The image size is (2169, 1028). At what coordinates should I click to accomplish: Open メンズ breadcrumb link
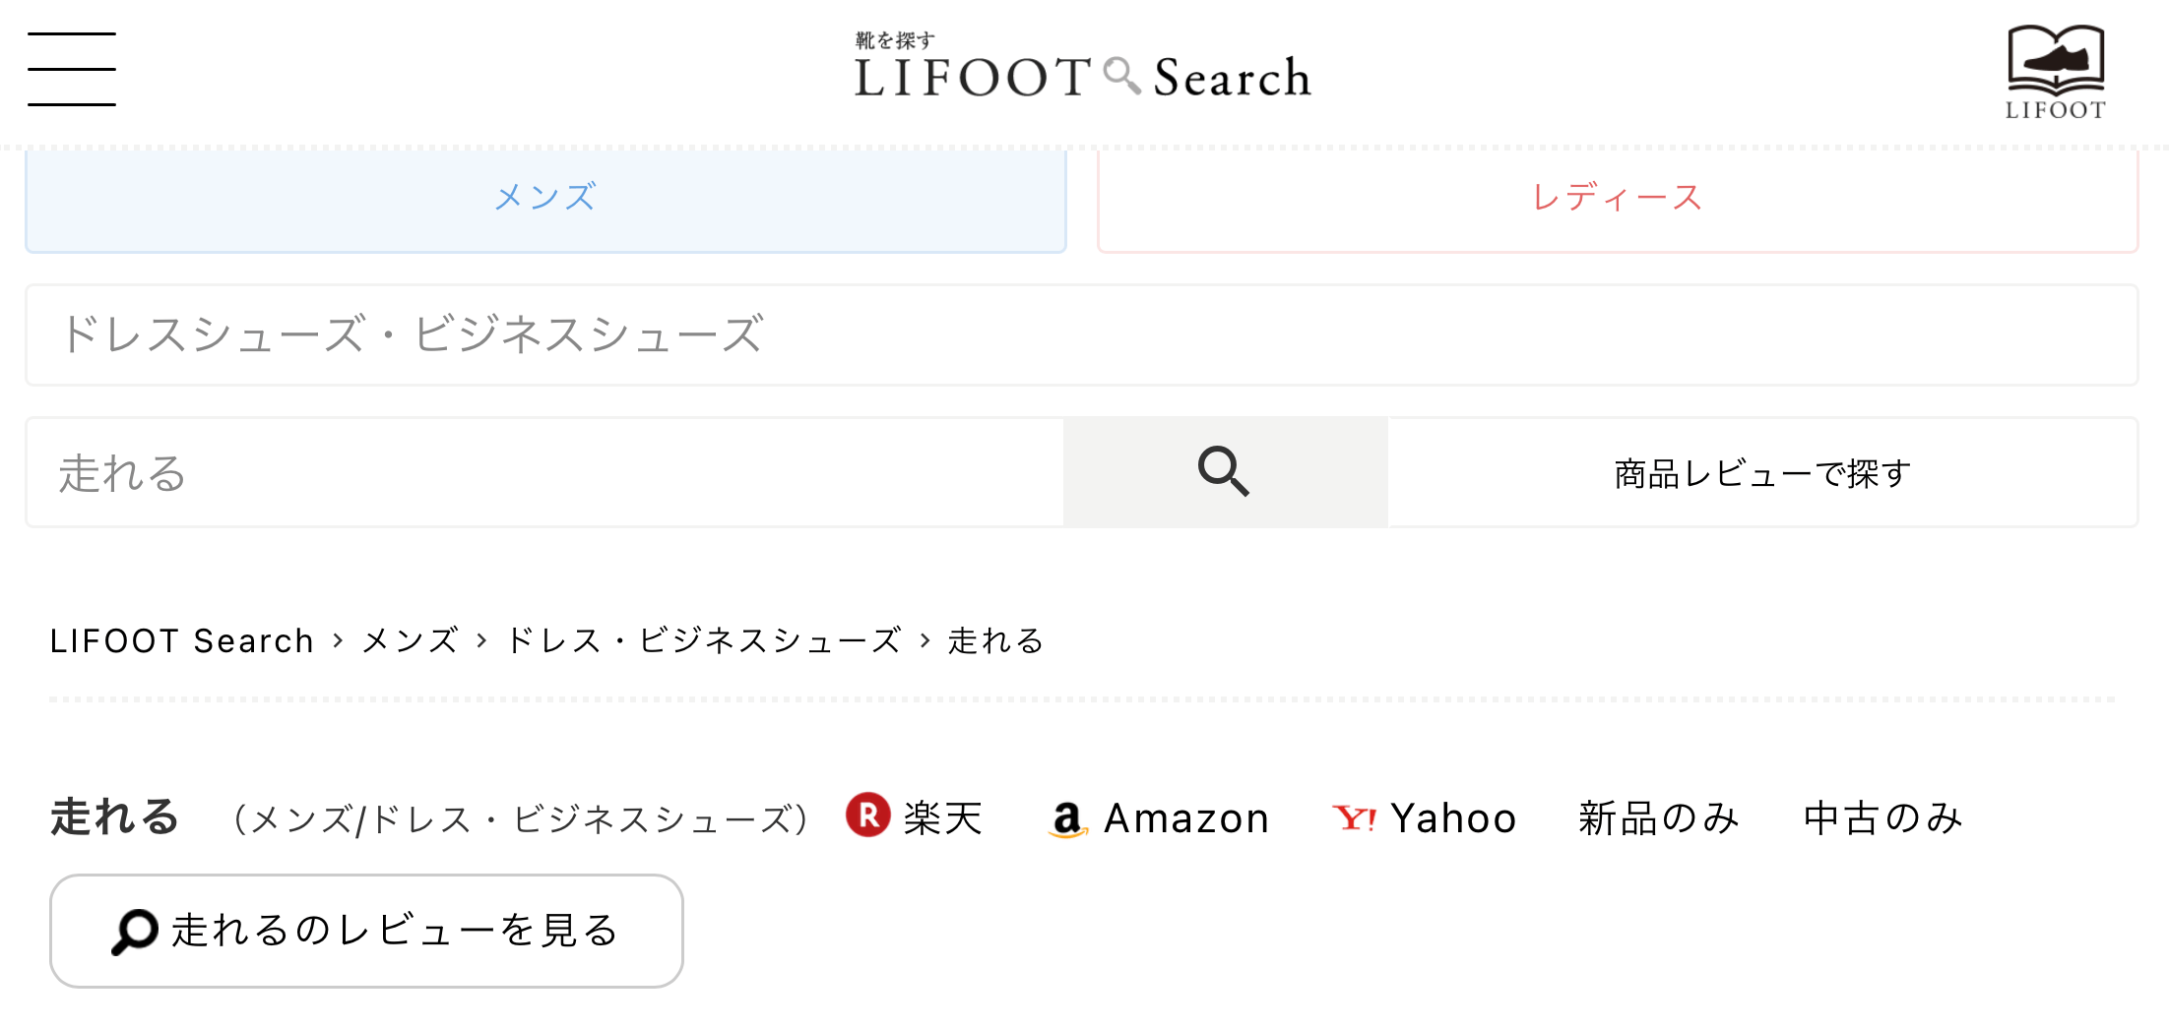410,641
